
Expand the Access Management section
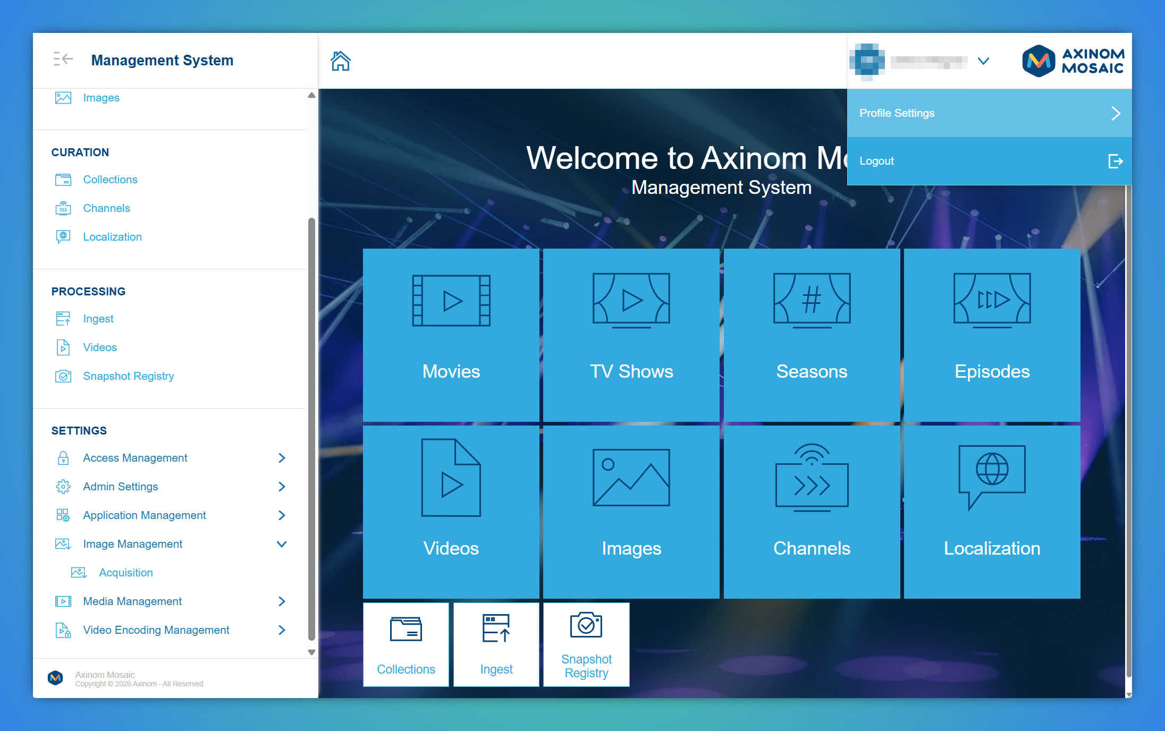282,458
